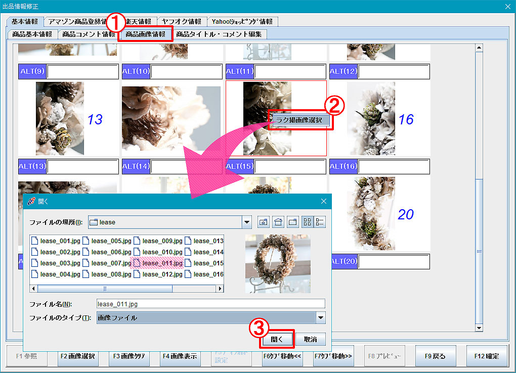Screen dimensions: 516x373
Task: Create new folder icon in open dialog
Action: point(292,222)
